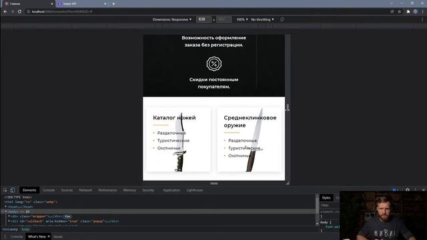Open the Application tab
427x240 pixels.
tap(171, 190)
